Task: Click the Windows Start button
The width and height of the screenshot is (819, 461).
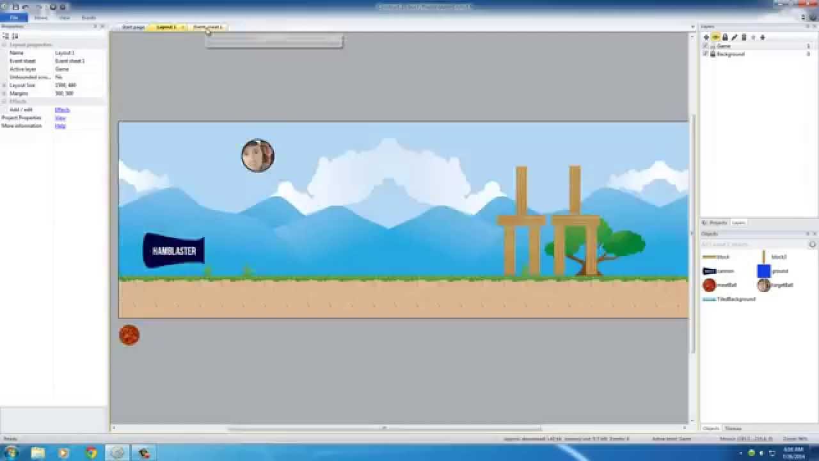Action: [11, 453]
